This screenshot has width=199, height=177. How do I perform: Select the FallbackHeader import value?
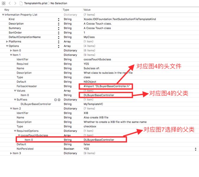[x=107, y=86]
